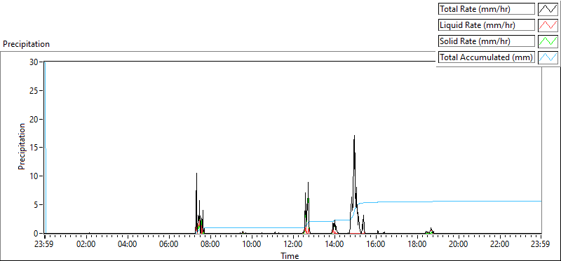Click the 16:00 time axis marker

[376, 244]
